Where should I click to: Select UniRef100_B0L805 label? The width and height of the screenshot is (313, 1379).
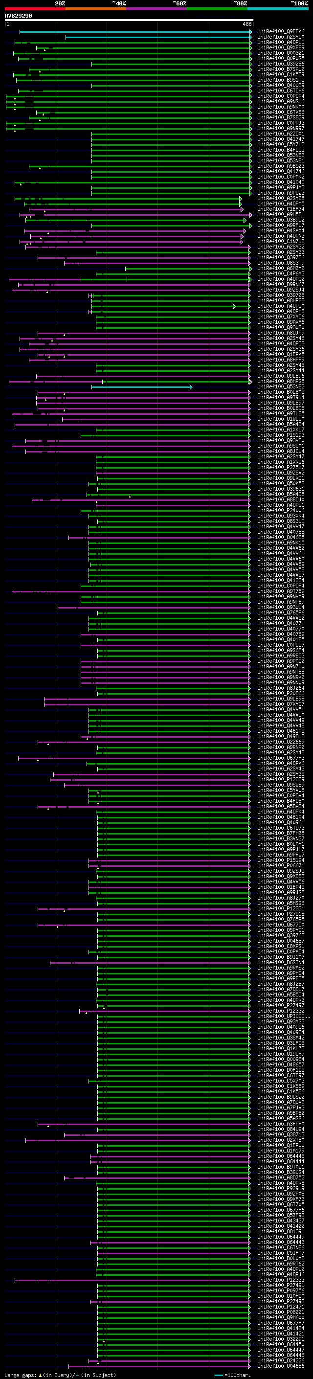point(281,392)
